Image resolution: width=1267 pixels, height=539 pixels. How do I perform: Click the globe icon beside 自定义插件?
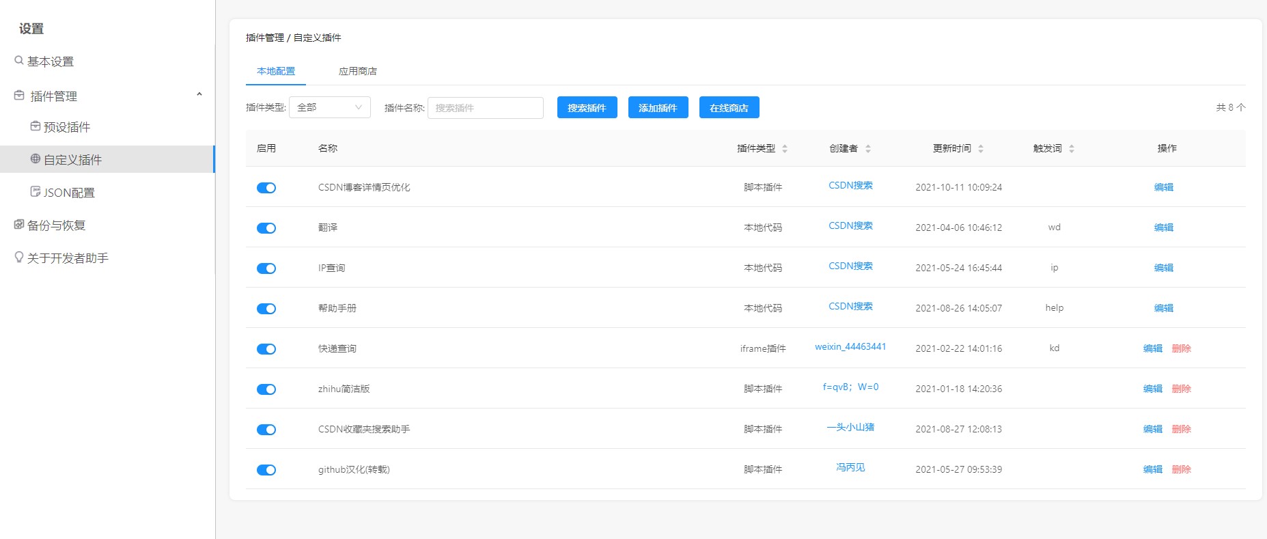click(x=35, y=158)
